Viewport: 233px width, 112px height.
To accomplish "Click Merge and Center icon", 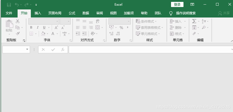I will 98,27.
